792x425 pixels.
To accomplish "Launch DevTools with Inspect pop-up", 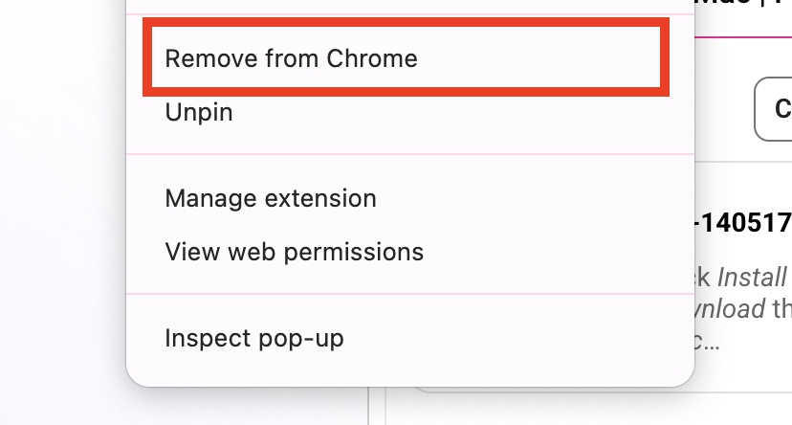I will (x=253, y=338).
